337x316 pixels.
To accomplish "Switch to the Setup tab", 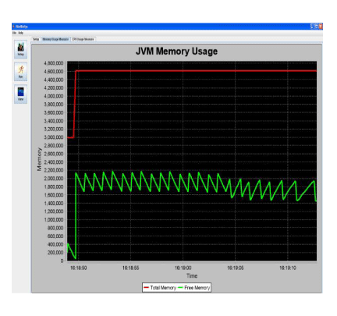I will (36, 39).
